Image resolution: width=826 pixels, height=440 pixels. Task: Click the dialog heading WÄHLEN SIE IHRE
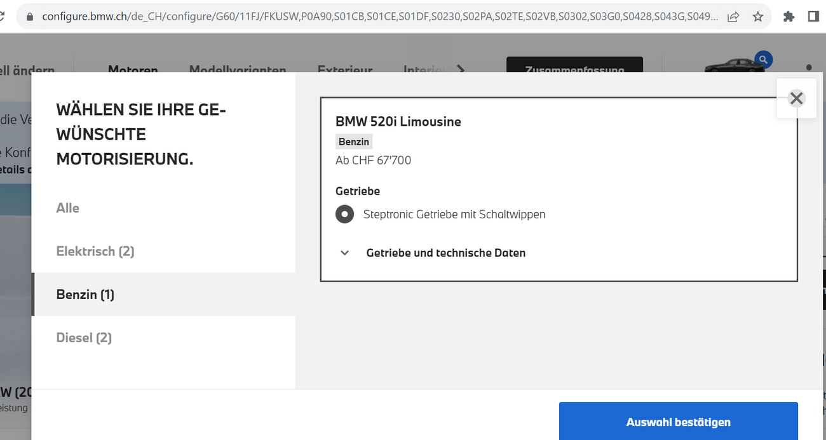141,135
